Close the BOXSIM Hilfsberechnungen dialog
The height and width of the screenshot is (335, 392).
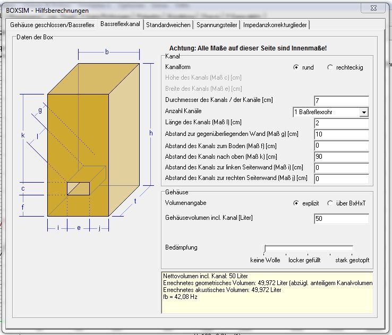[373, 7]
